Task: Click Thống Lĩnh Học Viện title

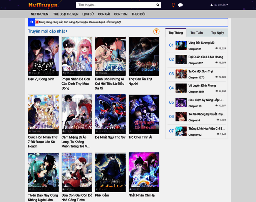Action: [x=207, y=129]
